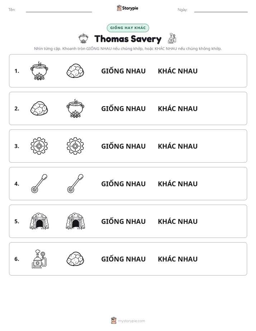Viewport: 256px width, 331px height.
Task: Click the Ngày date input line
Action: click(221, 10)
